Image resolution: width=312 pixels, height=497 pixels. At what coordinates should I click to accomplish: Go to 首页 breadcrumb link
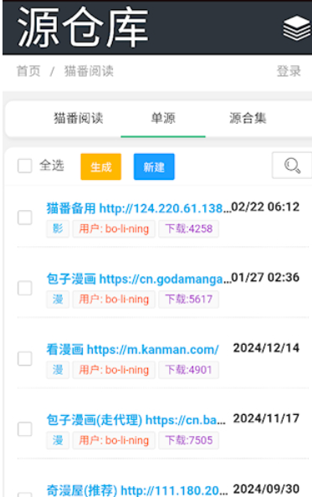pos(28,71)
